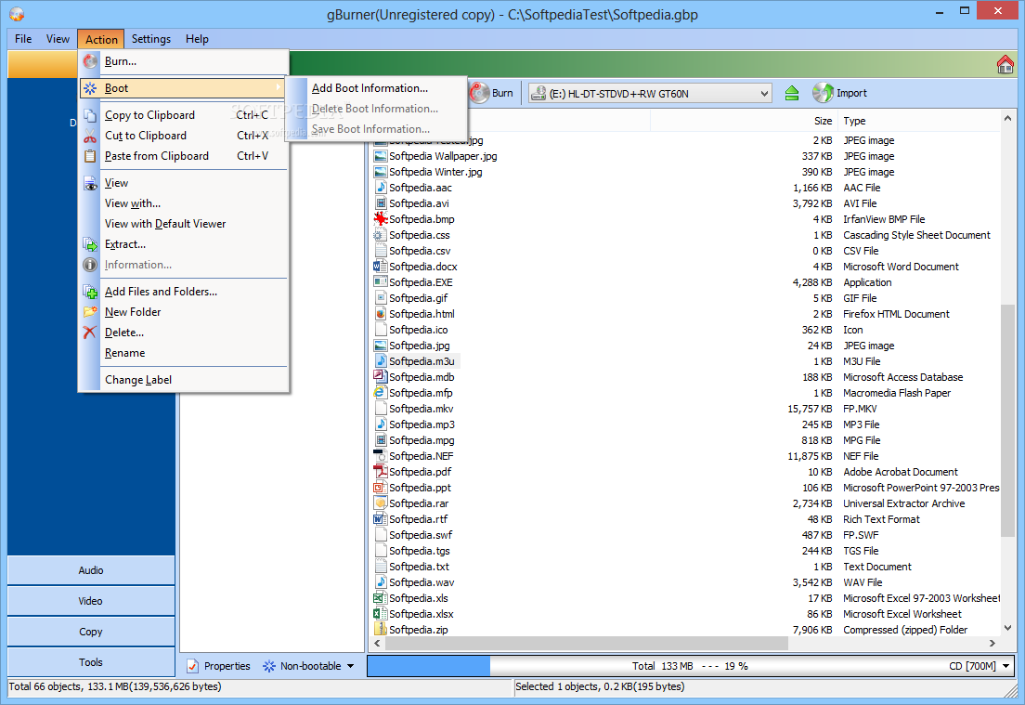Click the vertical scrollbar thumb
Screen dimensions: 1025x705
[1007, 421]
